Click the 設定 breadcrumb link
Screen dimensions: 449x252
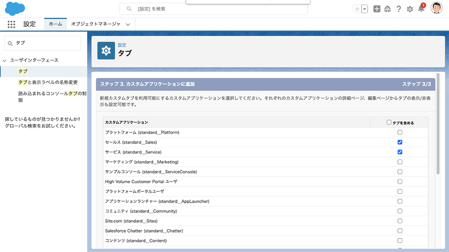click(122, 45)
